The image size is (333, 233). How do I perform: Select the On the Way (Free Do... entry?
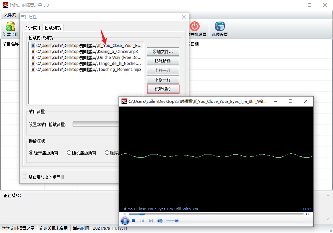tap(87, 57)
